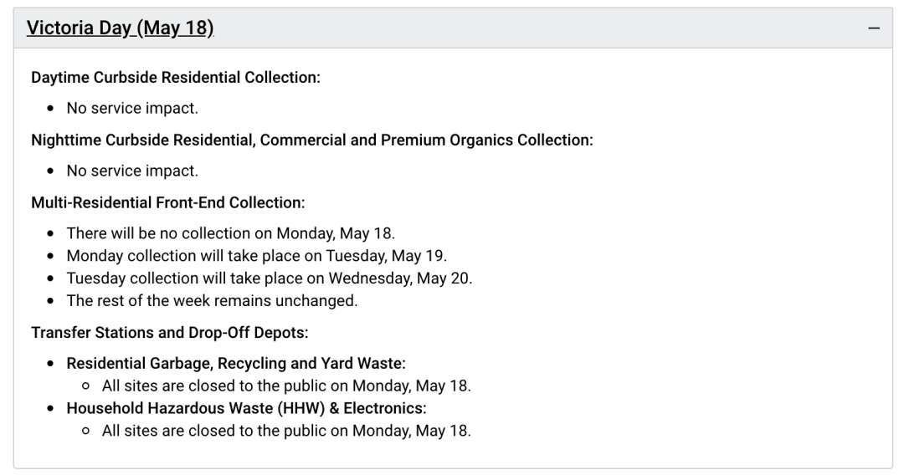The height and width of the screenshot is (475, 904).
Task: Click 'No service impact' under Daytime Curbside
Action: tap(132, 108)
